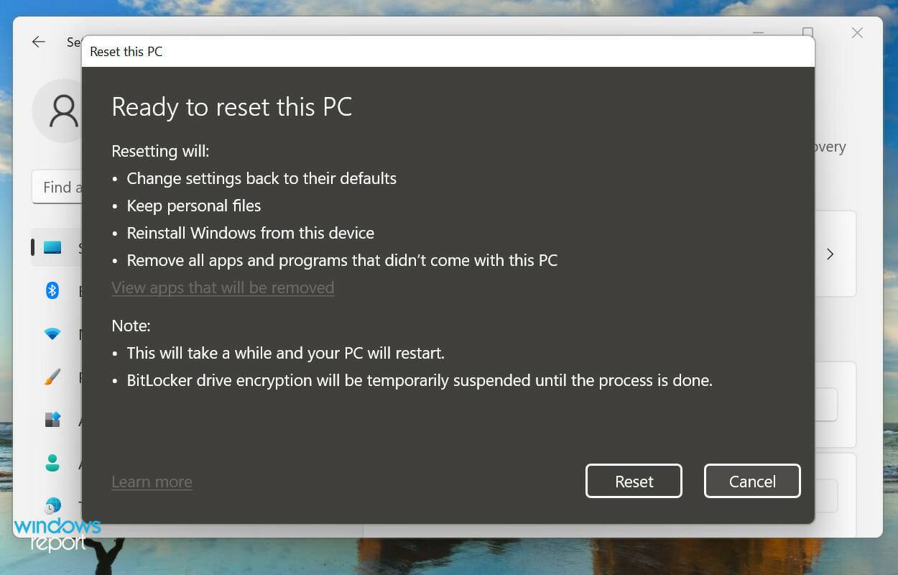
Task: Minimize the Settings window
Action: (757, 33)
